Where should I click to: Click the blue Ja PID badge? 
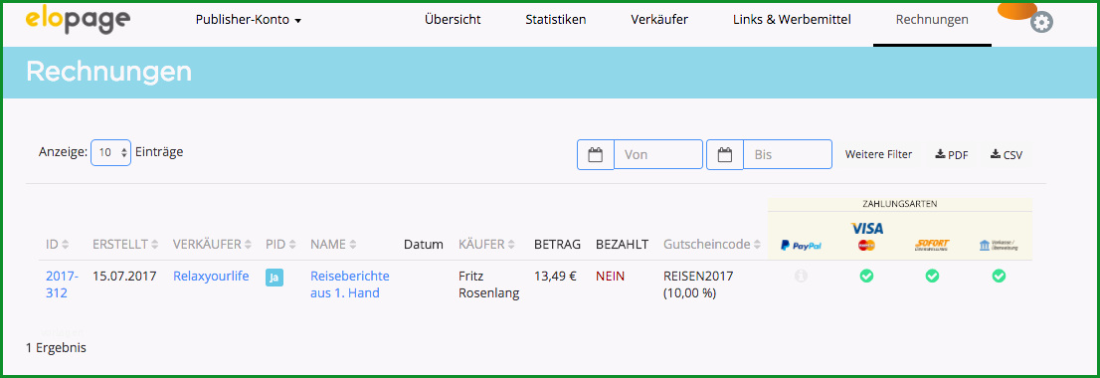(275, 277)
